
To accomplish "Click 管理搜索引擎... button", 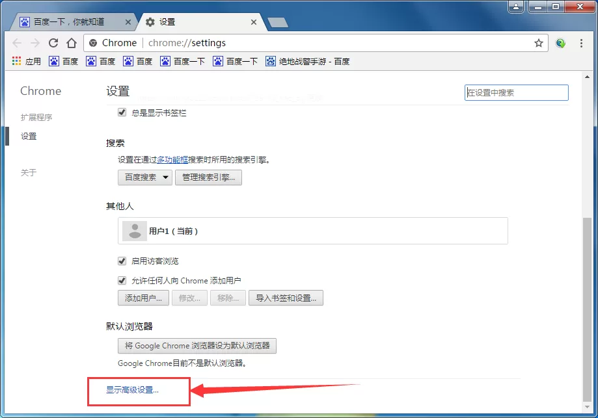I will 208,177.
